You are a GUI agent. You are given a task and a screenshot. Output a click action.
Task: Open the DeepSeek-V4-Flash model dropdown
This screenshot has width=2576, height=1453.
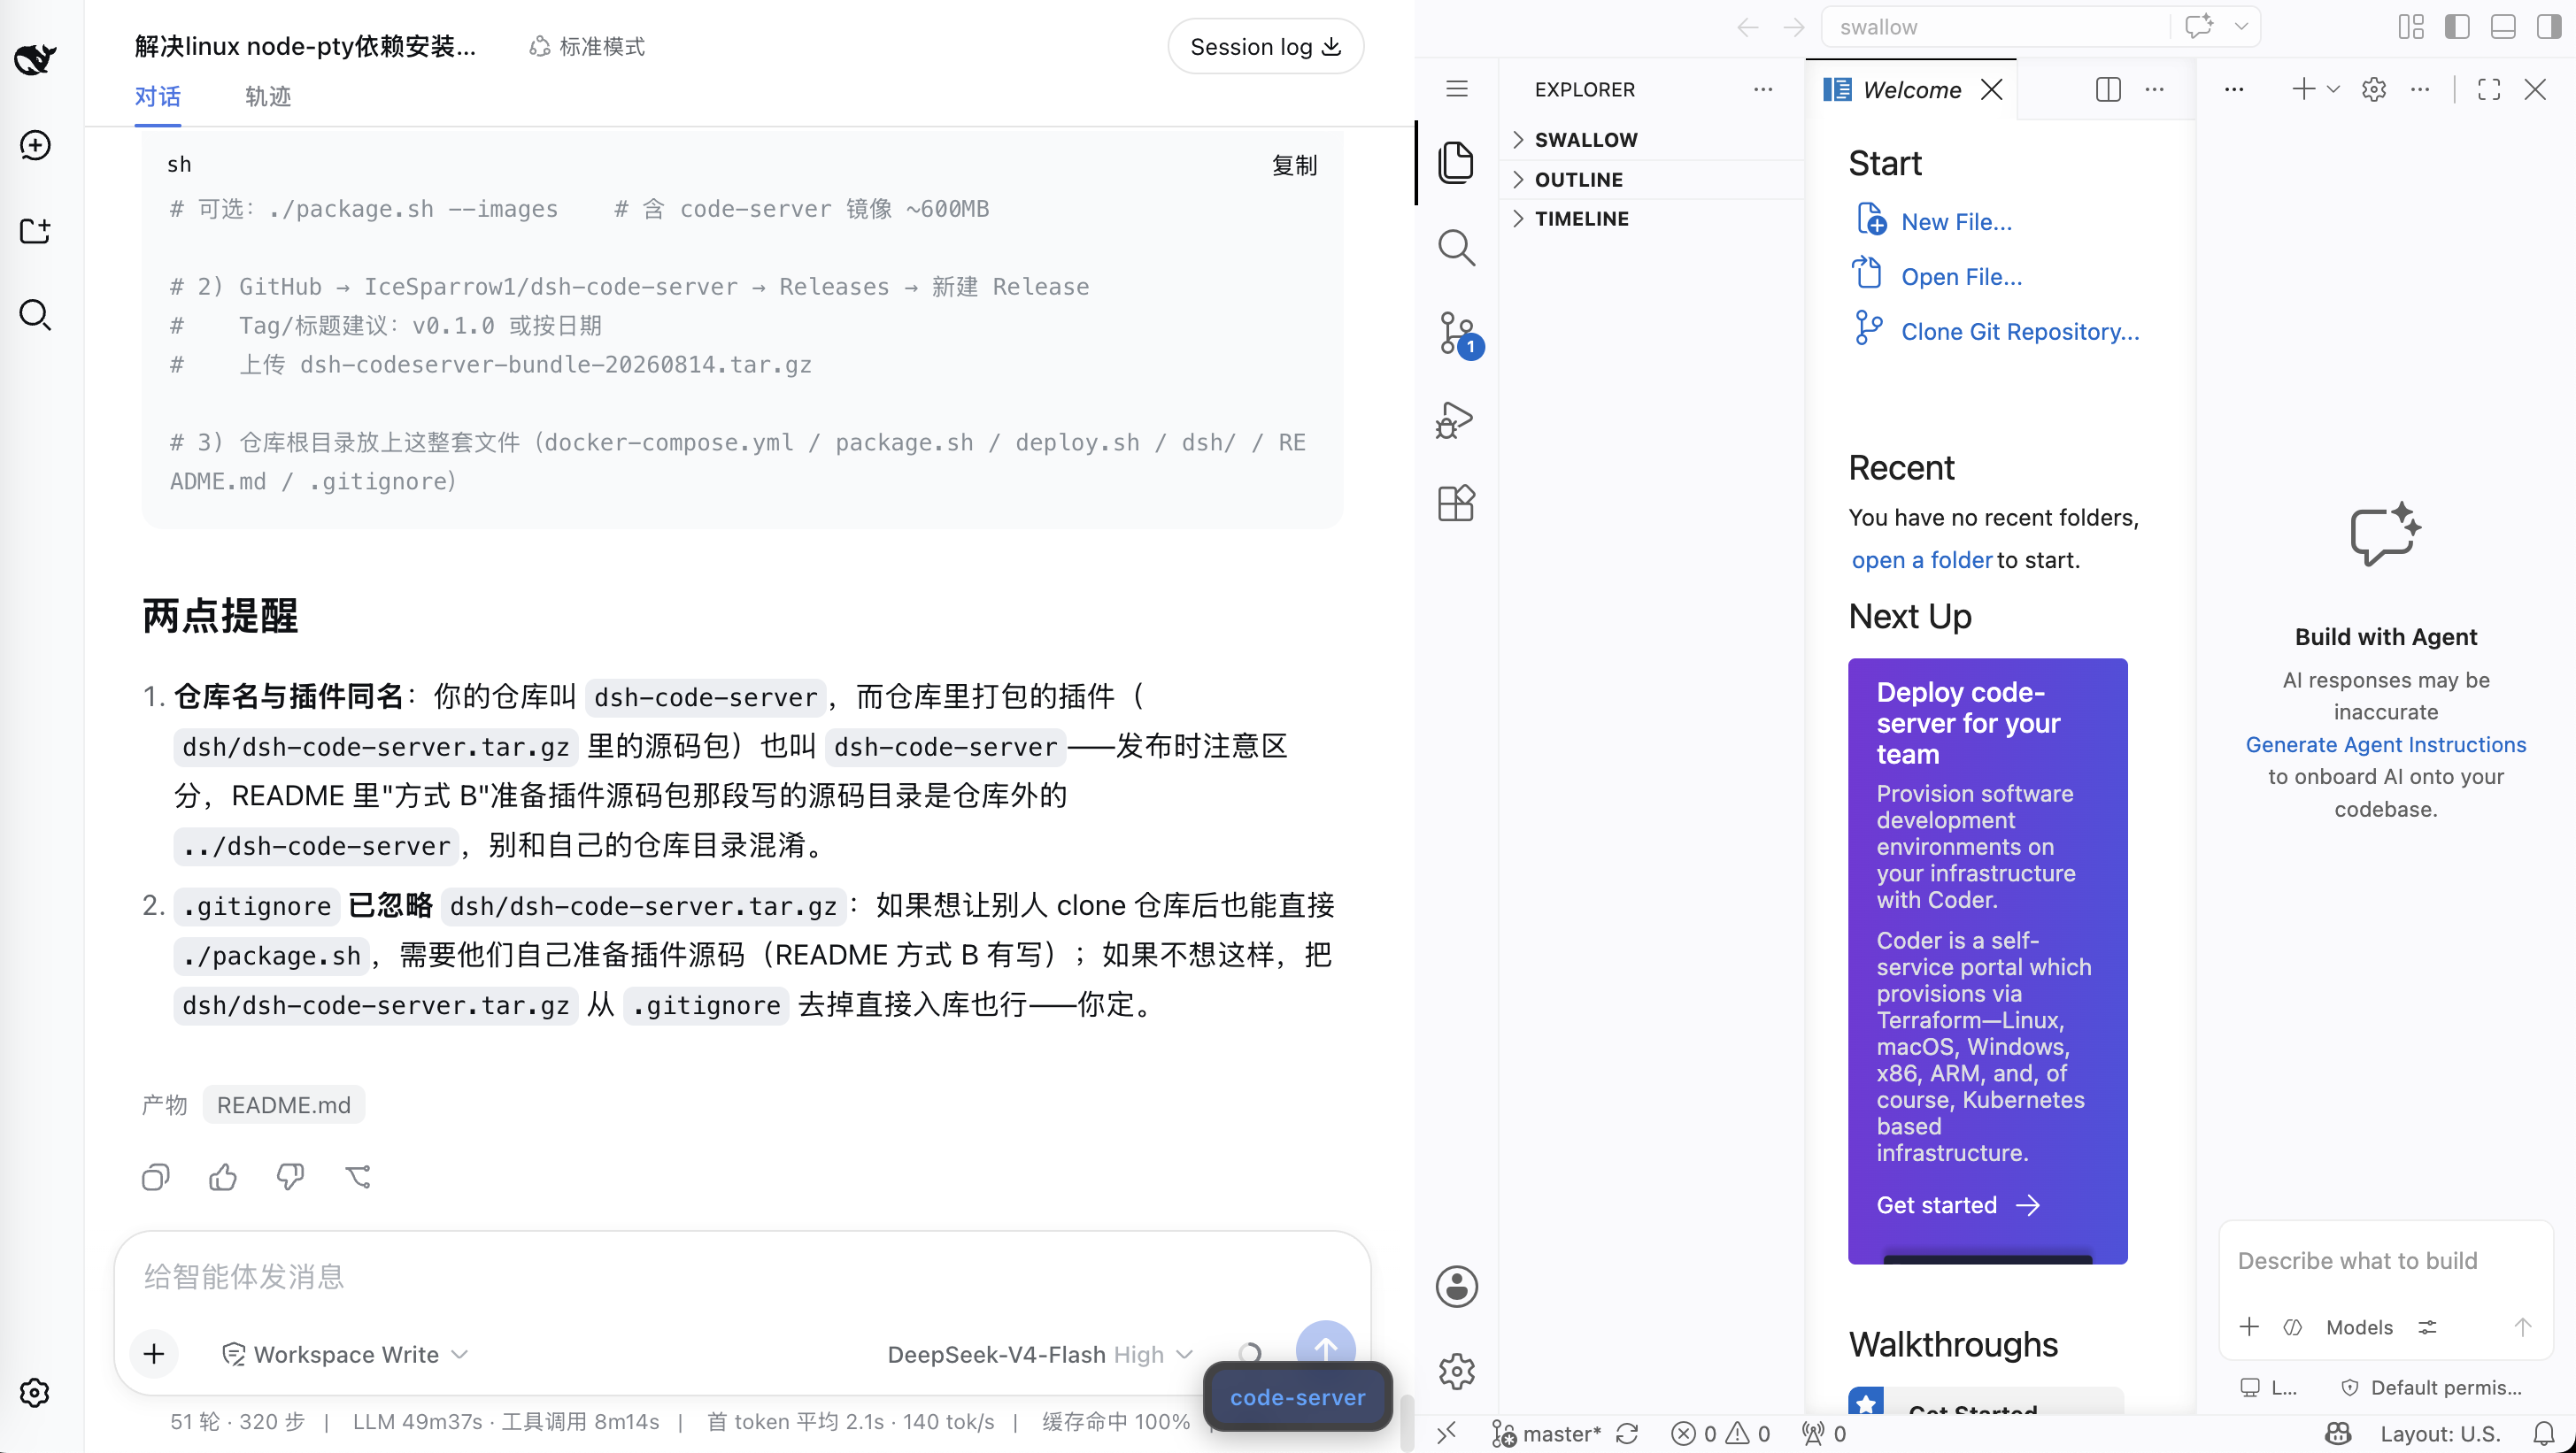[1040, 1354]
